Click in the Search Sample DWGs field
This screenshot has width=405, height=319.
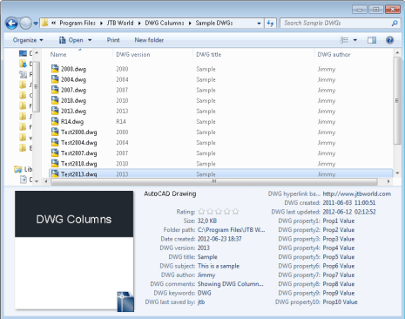335,24
